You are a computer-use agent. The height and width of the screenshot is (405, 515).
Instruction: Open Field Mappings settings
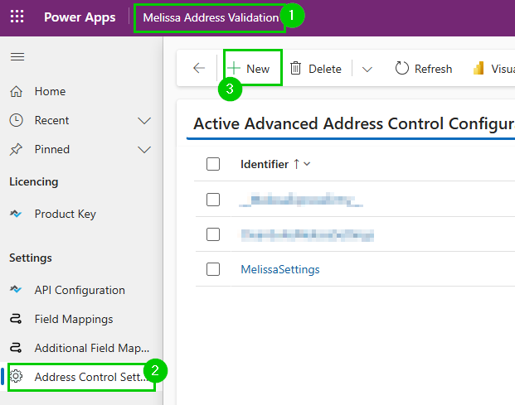tap(81, 319)
